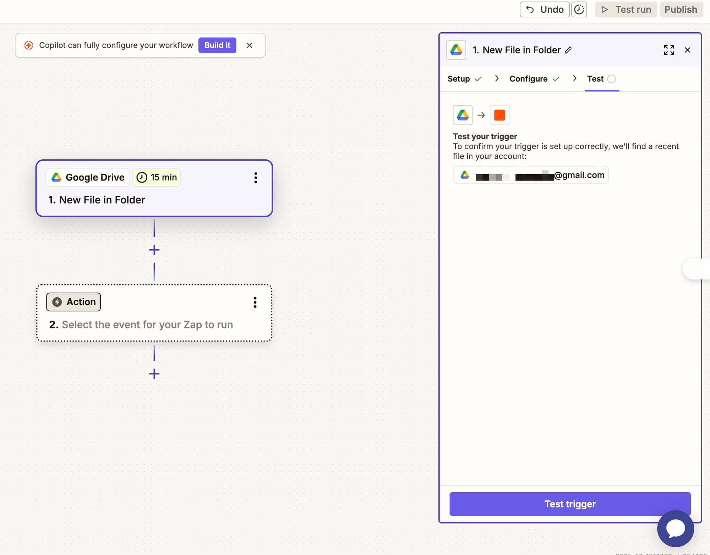The image size is (710, 555).
Task: Select the Action step card
Action: [x=154, y=313]
